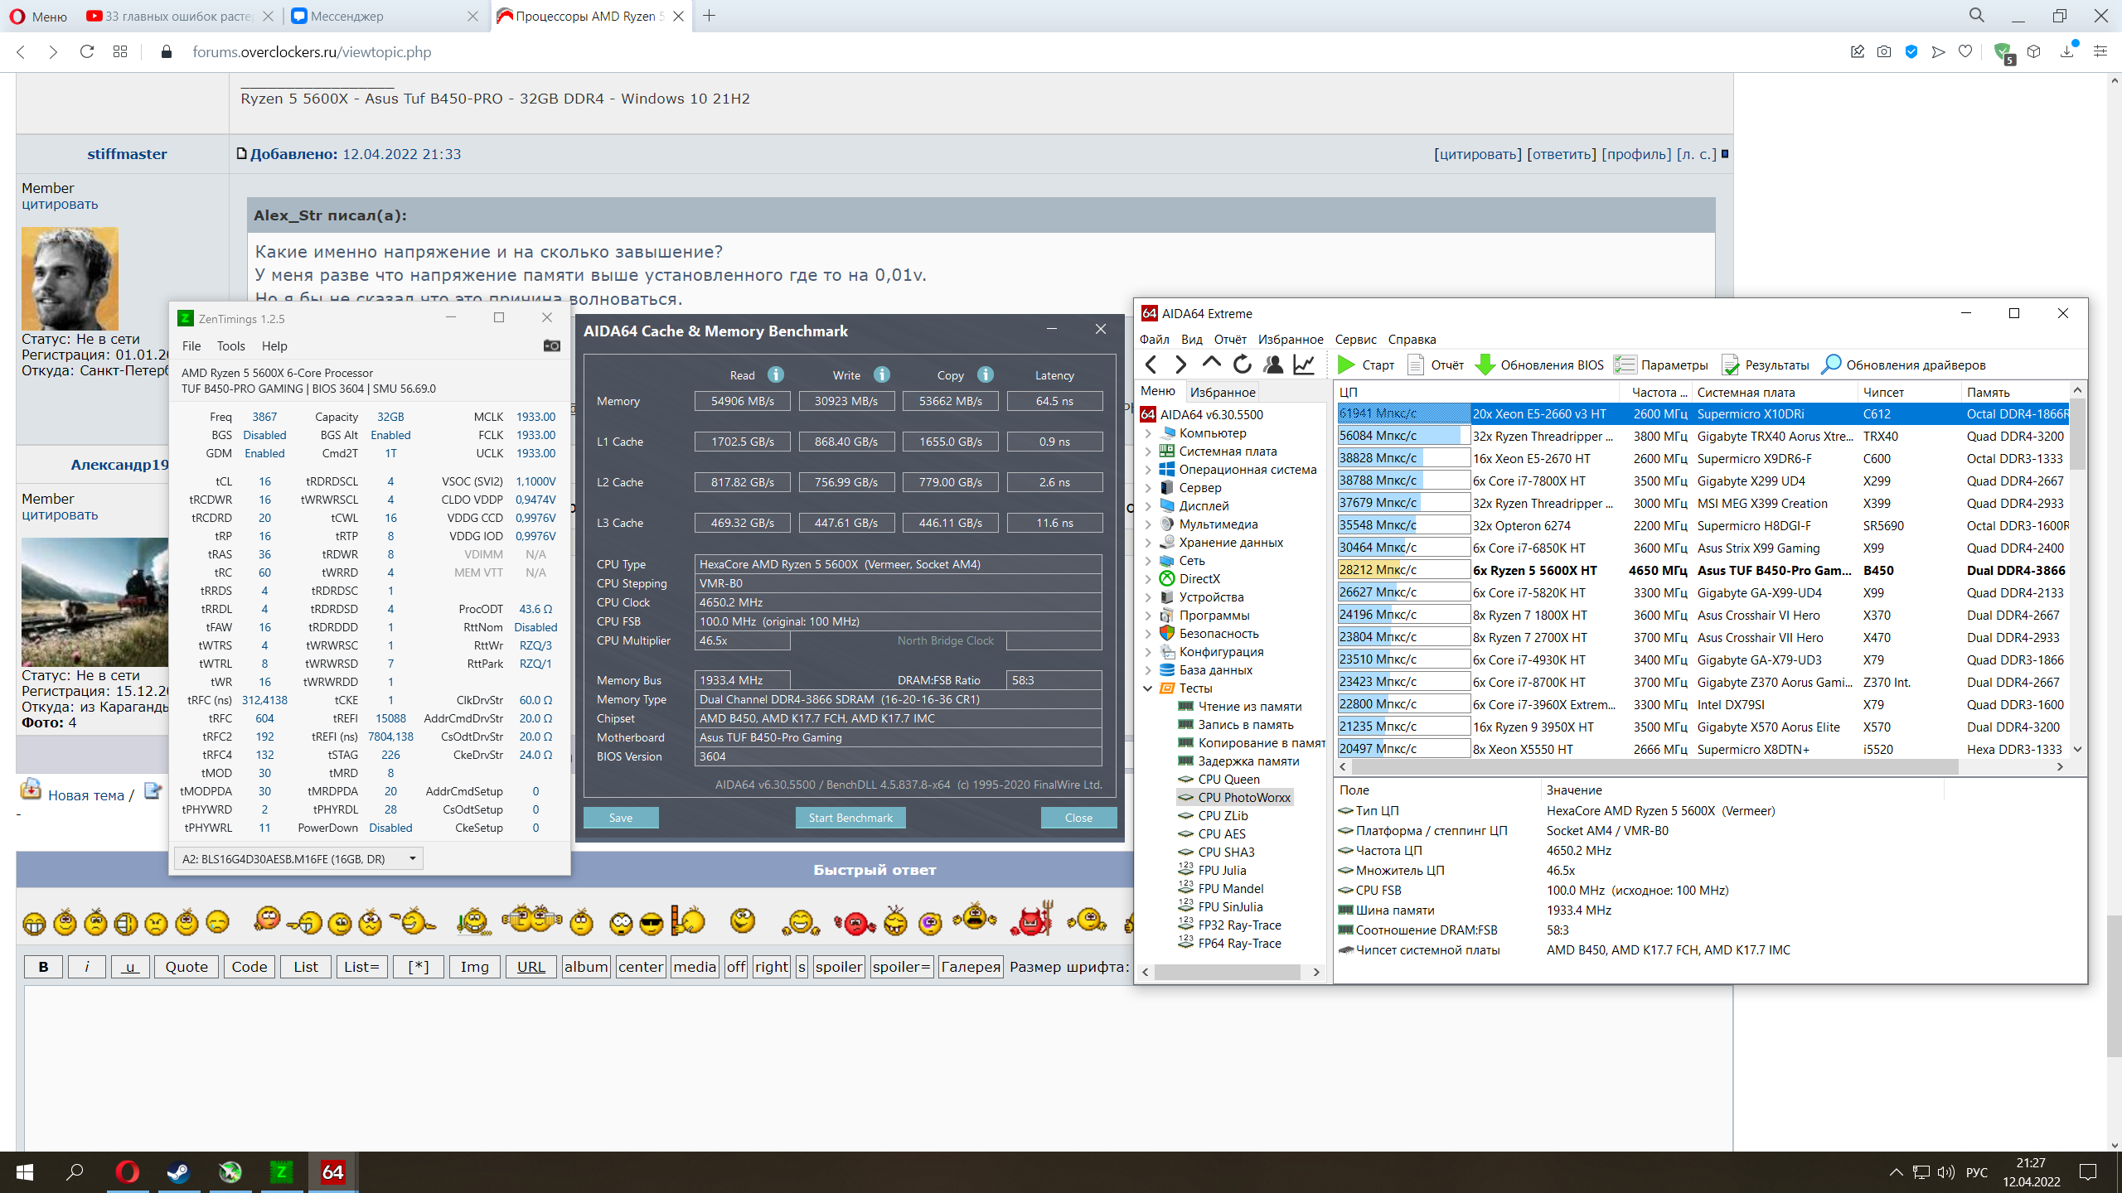Click the AIDA64 refresh toolbar icon
The image size is (2122, 1193).
click(1242, 365)
